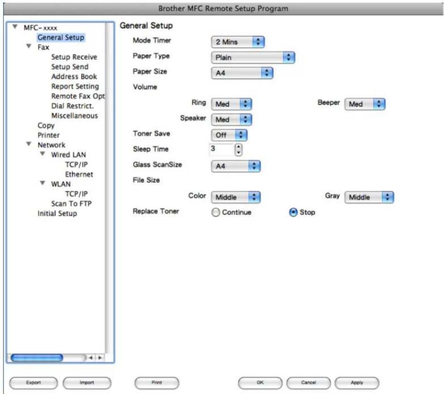Collapse the Network tree section
Screen dimensions: 444x394
tap(28, 144)
